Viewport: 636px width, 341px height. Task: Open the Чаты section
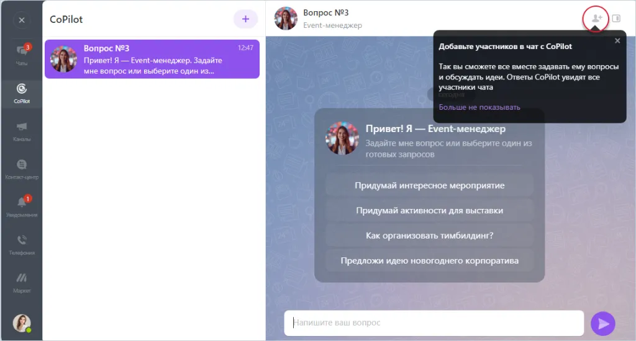click(x=22, y=55)
